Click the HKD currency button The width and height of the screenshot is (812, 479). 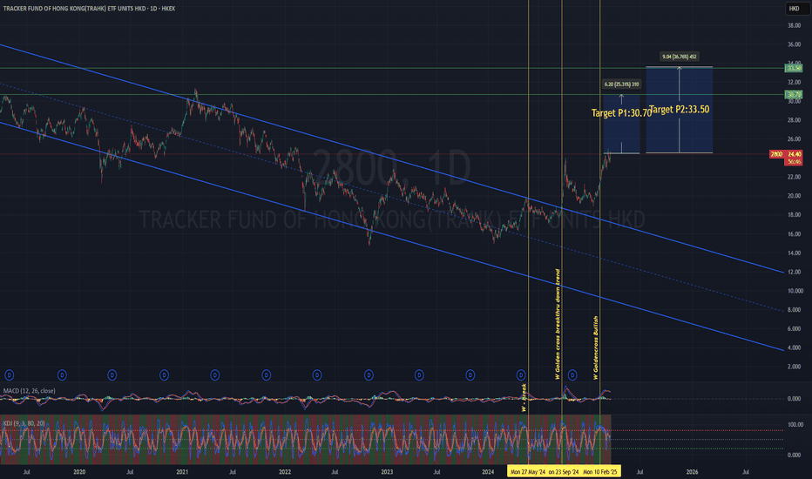(x=794, y=9)
